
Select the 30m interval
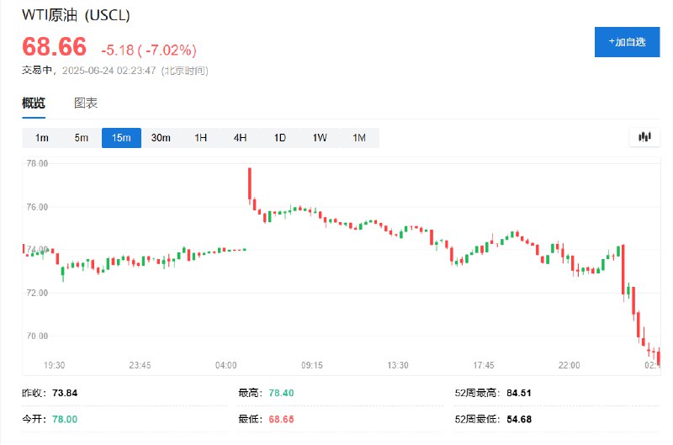tap(161, 138)
